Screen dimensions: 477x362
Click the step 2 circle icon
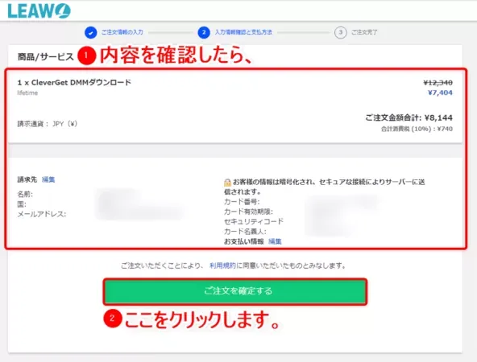(204, 32)
